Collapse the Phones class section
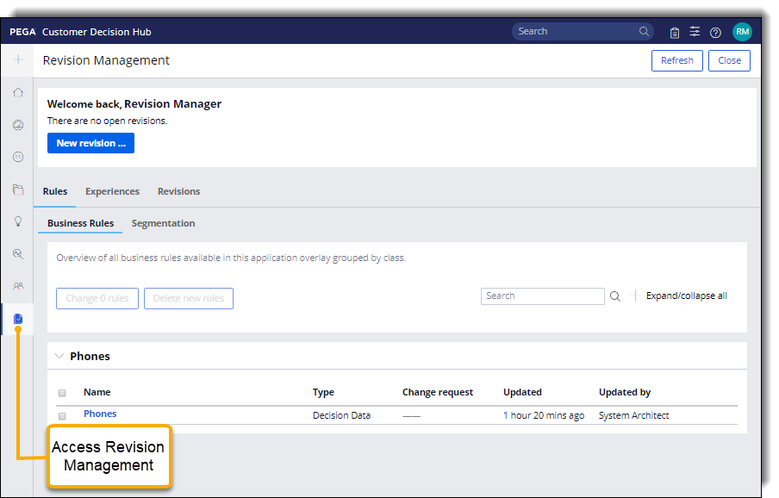 click(59, 356)
